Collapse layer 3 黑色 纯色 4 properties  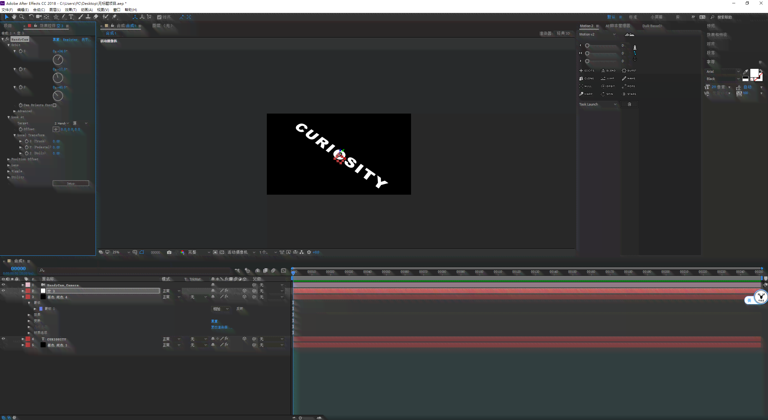(23, 297)
